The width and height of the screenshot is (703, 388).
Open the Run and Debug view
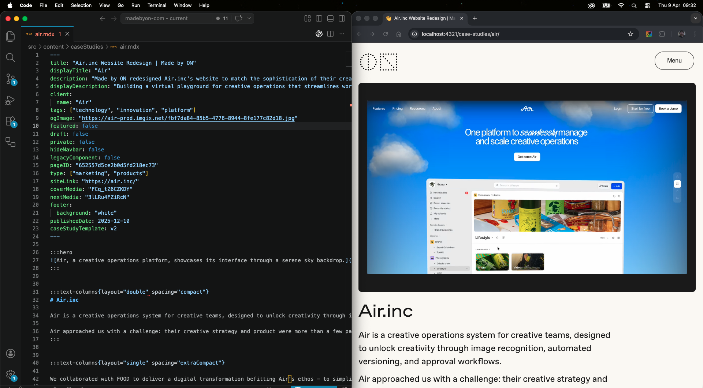coord(11,100)
